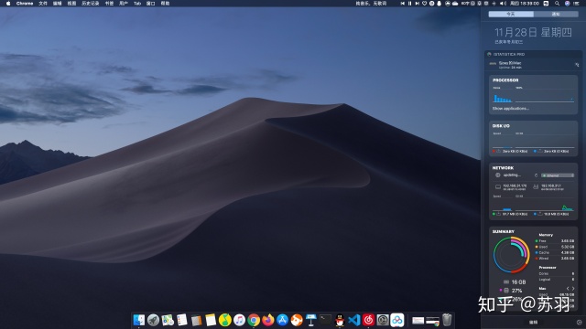Click Show applications link in Processor widget
The width and height of the screenshot is (586, 329).
511,109
